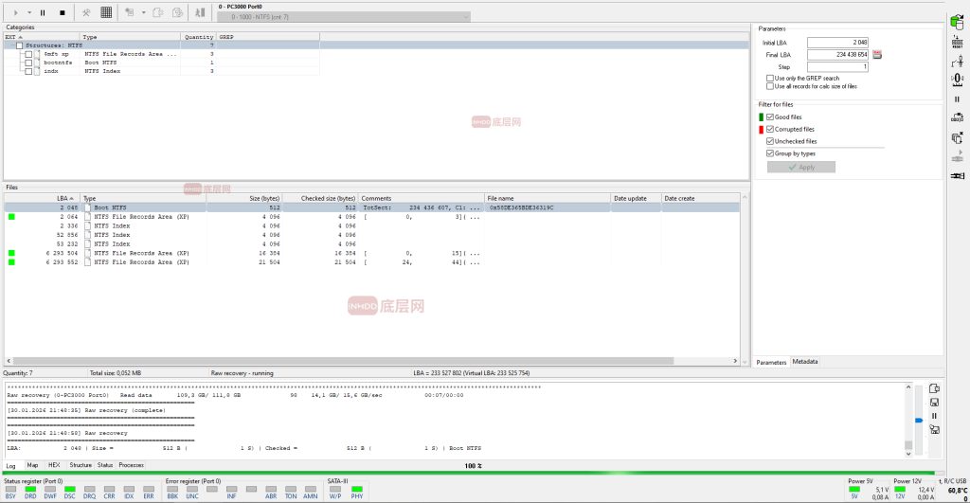970x503 pixels.
Task: Click the save log icon beside log panel
Action: [934, 402]
